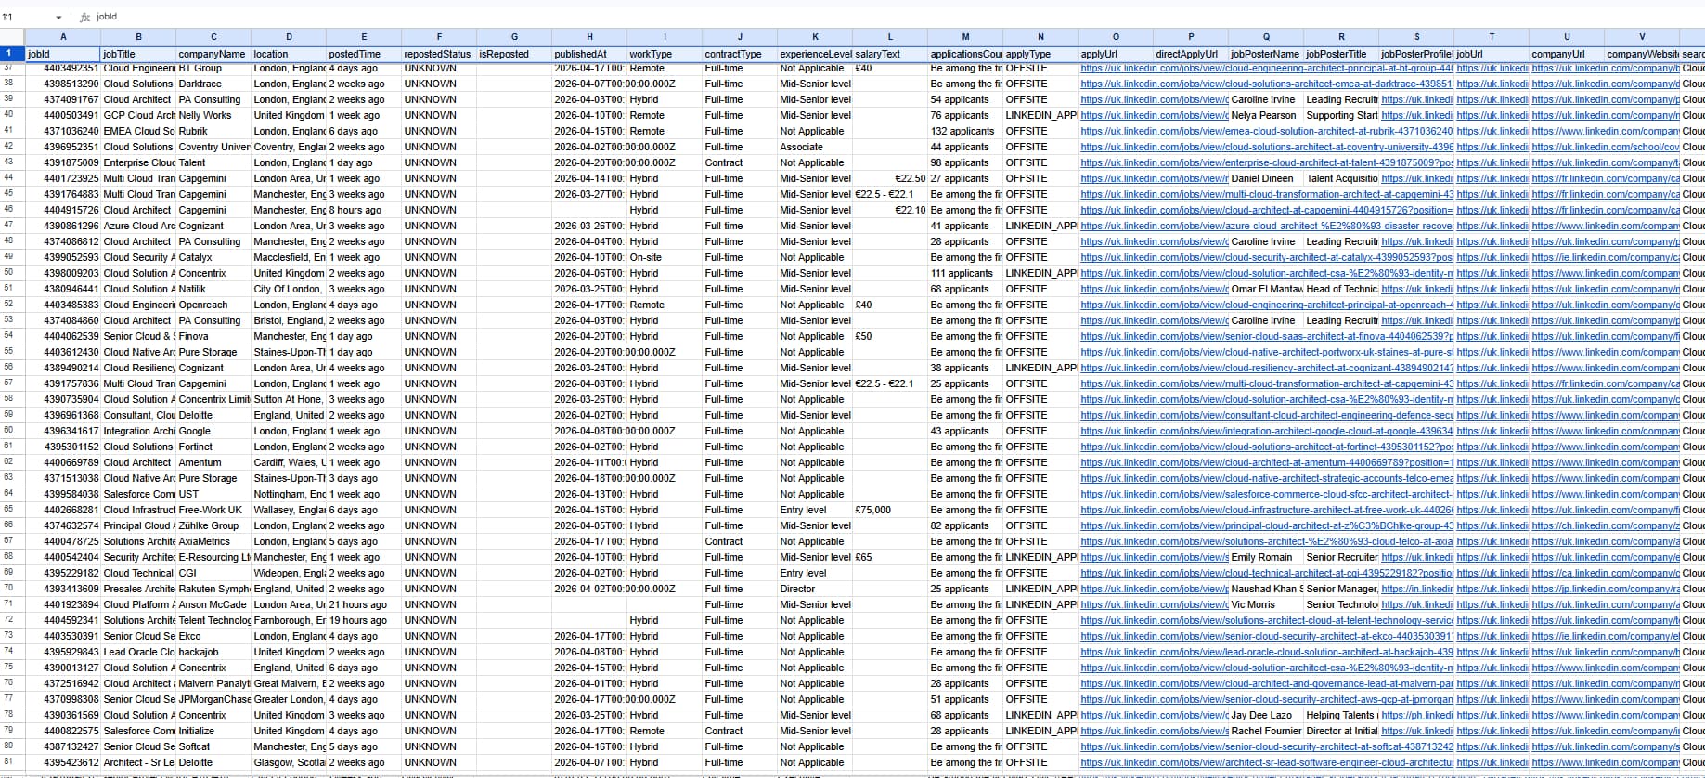Viewport: 1705px width, 778px height.
Task: Select the Google company cell
Action: click(x=213, y=431)
